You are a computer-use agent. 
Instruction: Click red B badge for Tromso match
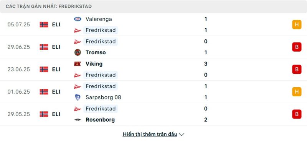tap(297, 47)
